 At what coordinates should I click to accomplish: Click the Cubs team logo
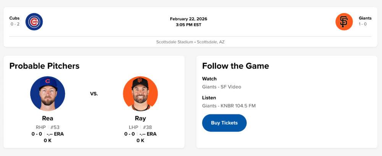tap(34, 22)
